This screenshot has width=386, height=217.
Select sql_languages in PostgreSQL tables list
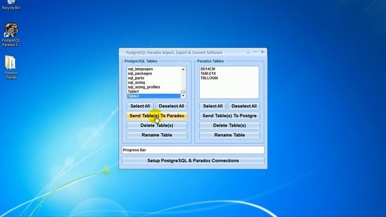coord(141,69)
